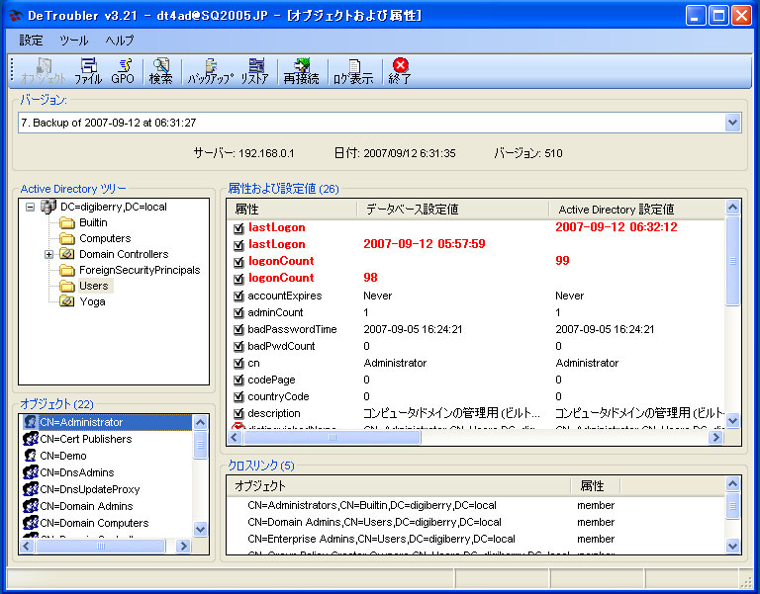Click the object list horizontal scrollbar thumb

tap(100, 547)
